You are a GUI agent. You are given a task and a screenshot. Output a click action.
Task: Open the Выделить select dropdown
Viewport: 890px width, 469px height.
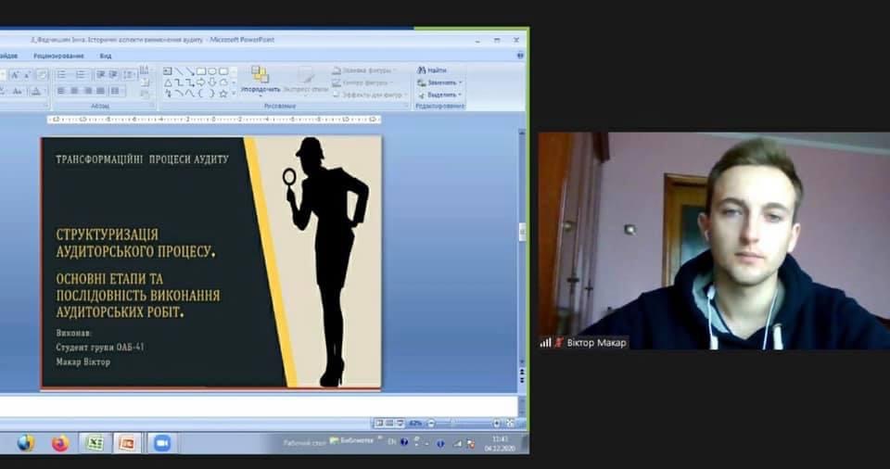pyautogui.click(x=439, y=95)
